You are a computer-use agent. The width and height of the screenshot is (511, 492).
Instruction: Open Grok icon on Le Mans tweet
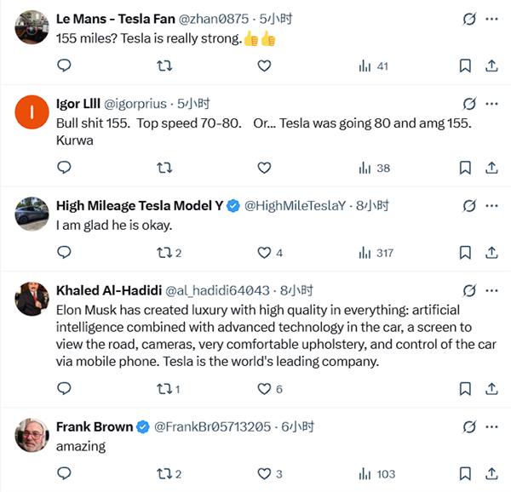(468, 19)
